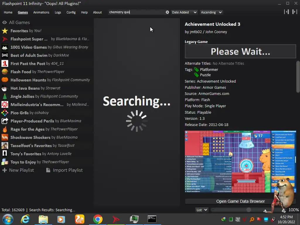Click Open Game Data Browser button
Image resolution: width=300 pixels, height=225 pixels.
pyautogui.click(x=240, y=201)
